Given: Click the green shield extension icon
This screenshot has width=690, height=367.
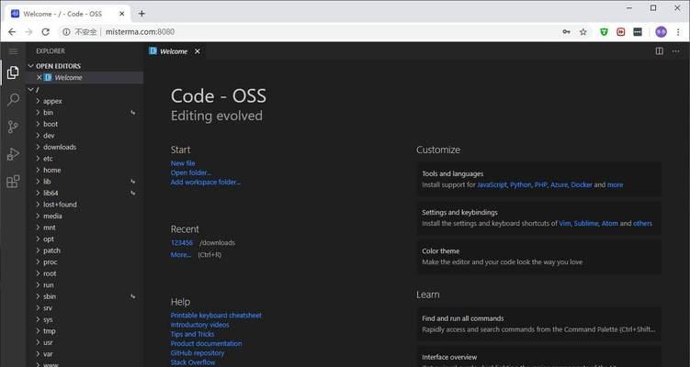Looking at the screenshot, I should tap(605, 31).
